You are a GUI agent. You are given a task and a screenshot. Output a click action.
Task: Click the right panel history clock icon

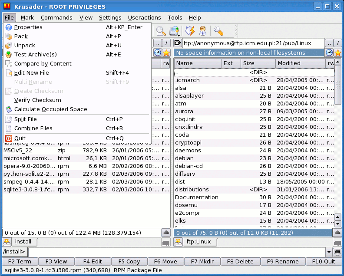coord(329,53)
